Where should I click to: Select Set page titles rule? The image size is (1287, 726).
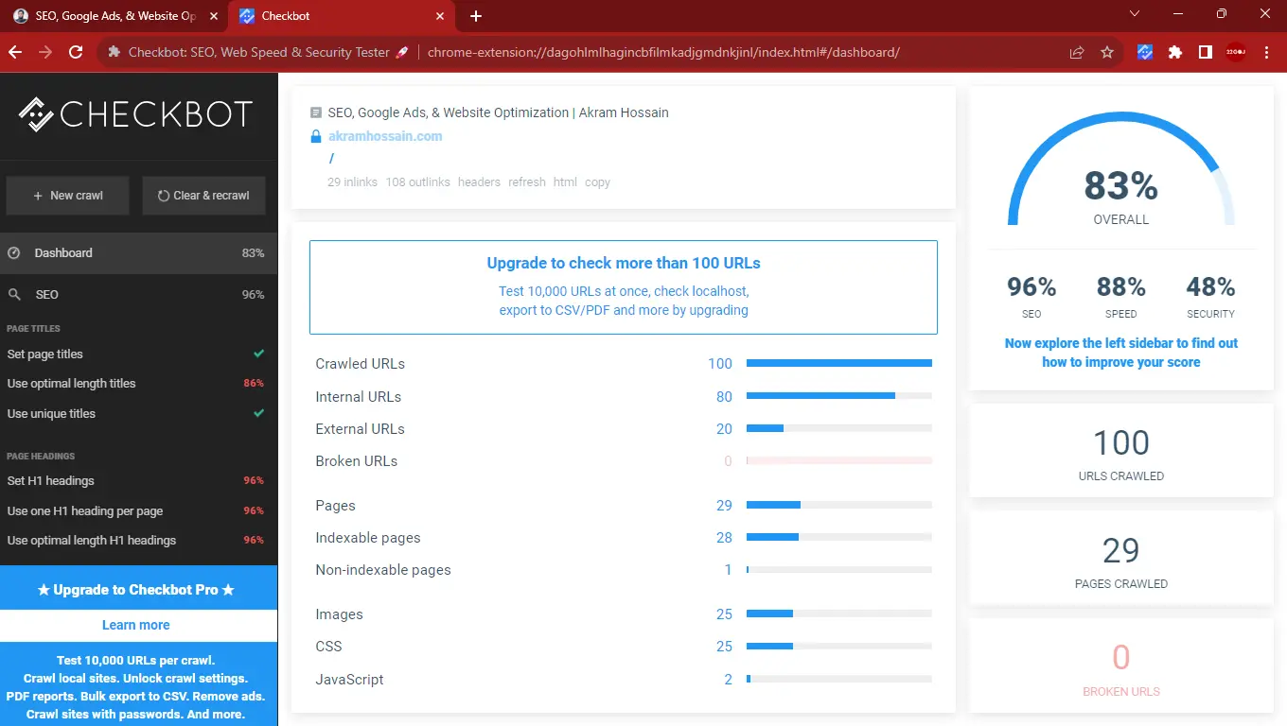point(138,354)
